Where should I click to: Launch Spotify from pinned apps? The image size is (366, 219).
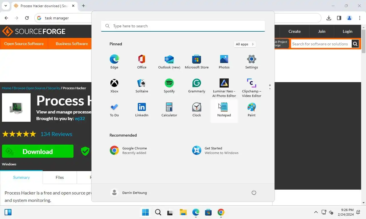(169, 86)
